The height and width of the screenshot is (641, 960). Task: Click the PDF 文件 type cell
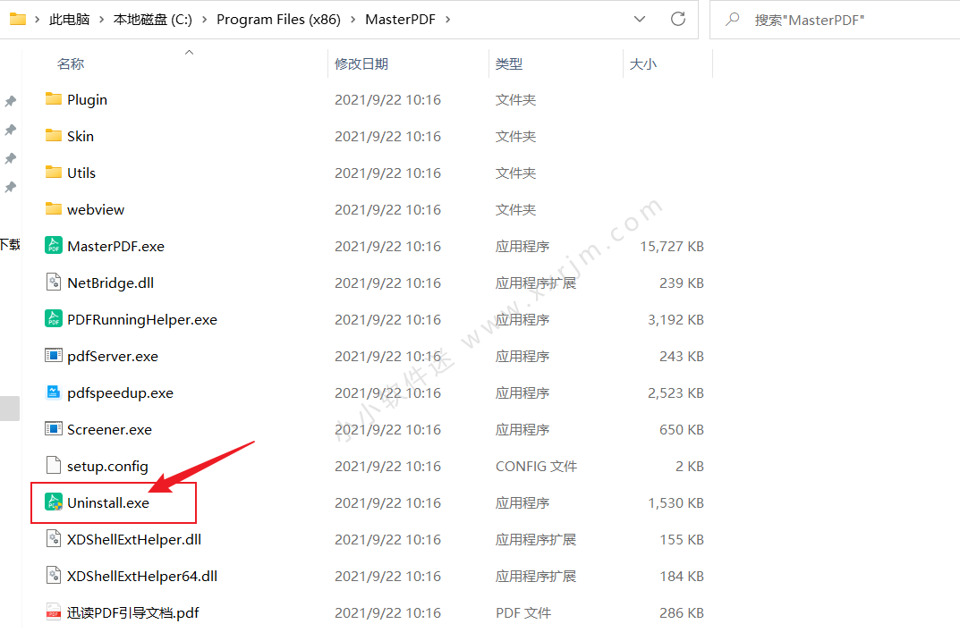pos(523,613)
